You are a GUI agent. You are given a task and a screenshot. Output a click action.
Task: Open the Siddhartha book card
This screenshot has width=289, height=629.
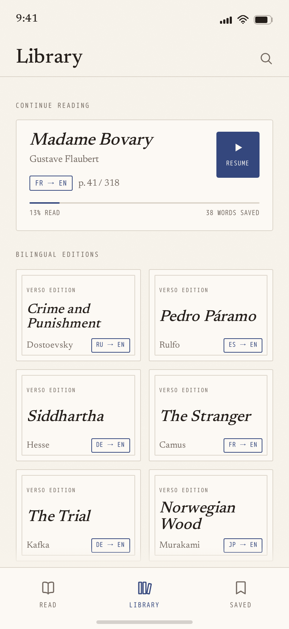coord(78,415)
